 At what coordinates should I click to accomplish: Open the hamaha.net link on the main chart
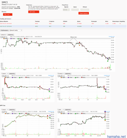[x=112, y=36]
